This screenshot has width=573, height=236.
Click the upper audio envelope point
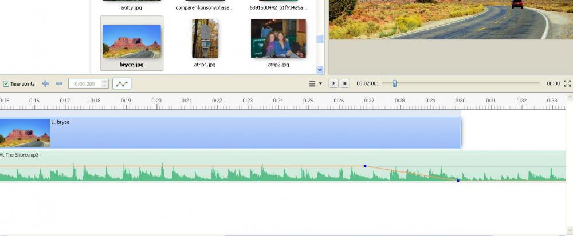click(x=365, y=166)
